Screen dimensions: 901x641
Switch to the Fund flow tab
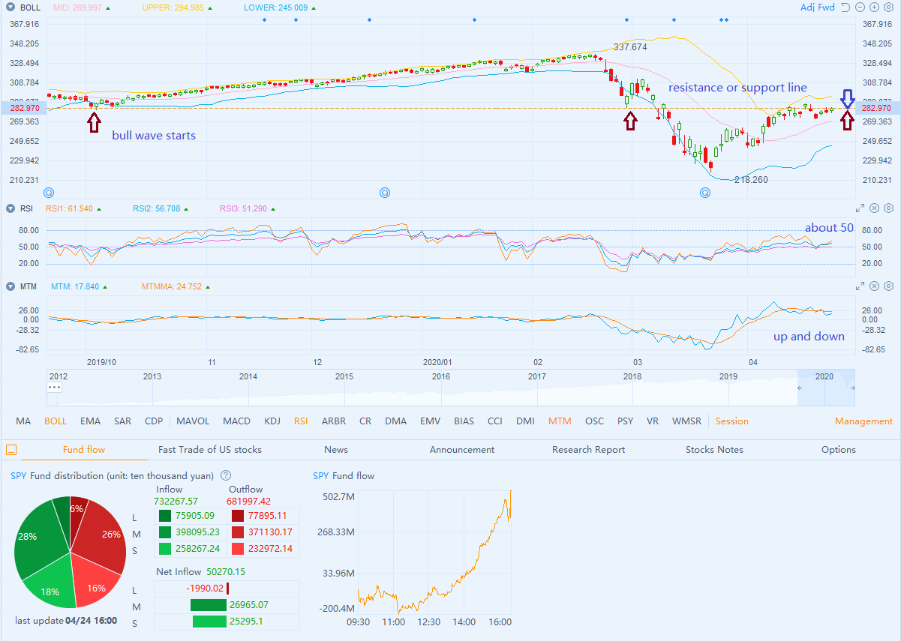pos(84,450)
